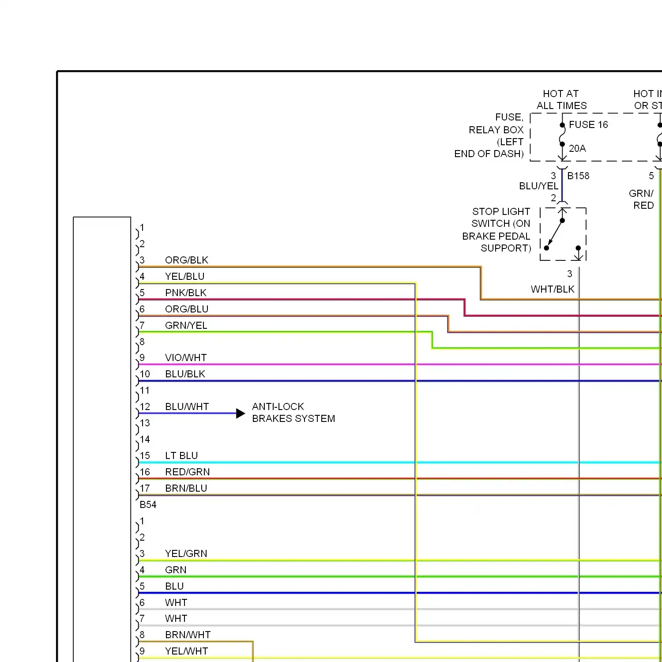This screenshot has height=662, width=662.
Task: Click the stop light switch symbol
Action: (563, 234)
